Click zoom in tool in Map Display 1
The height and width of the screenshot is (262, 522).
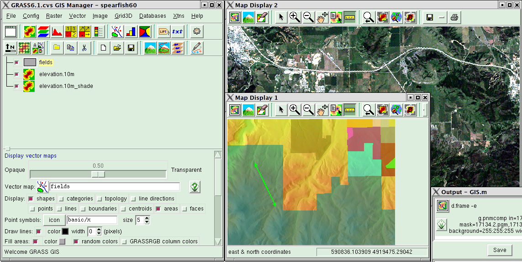(x=295, y=109)
